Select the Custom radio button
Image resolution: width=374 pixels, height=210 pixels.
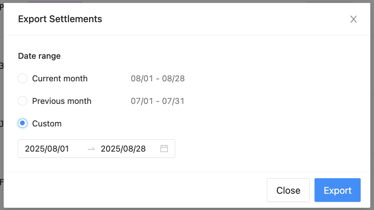[x=23, y=123]
